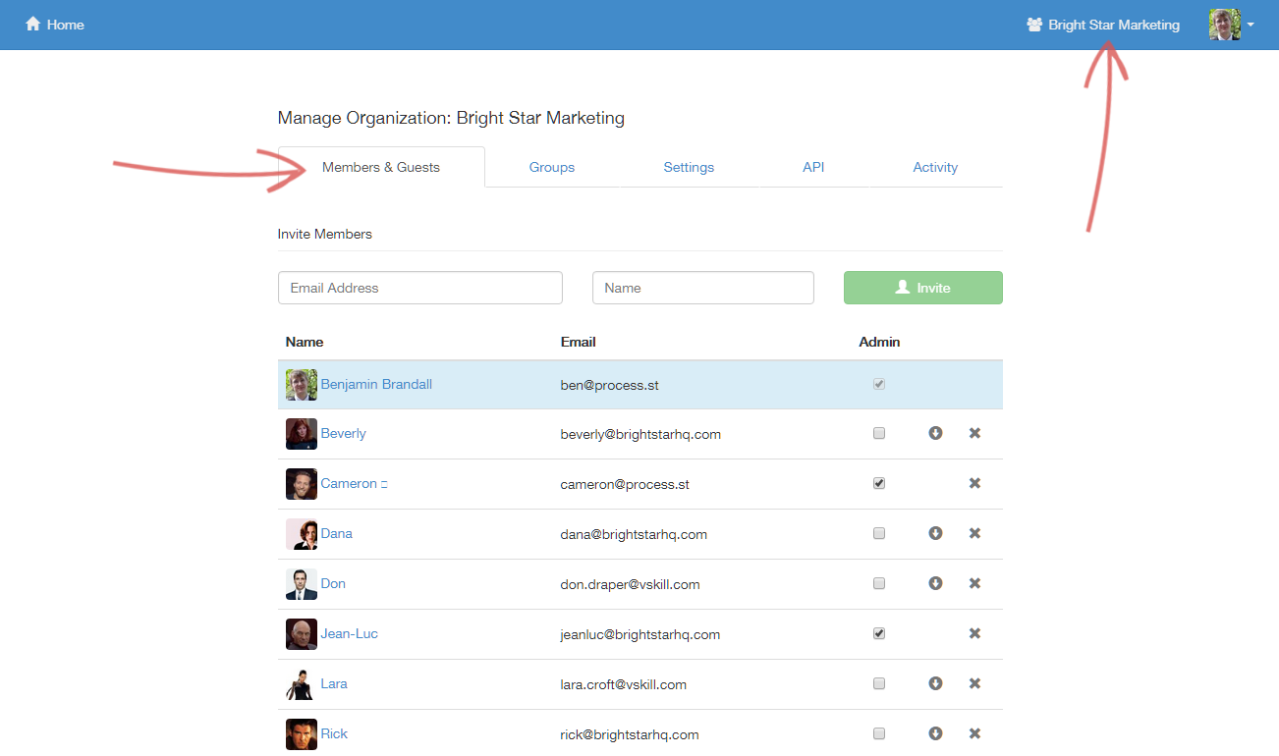Click the down-arrow icon in Lara's row
Image resolution: width=1279 pixels, height=756 pixels.
(x=935, y=683)
